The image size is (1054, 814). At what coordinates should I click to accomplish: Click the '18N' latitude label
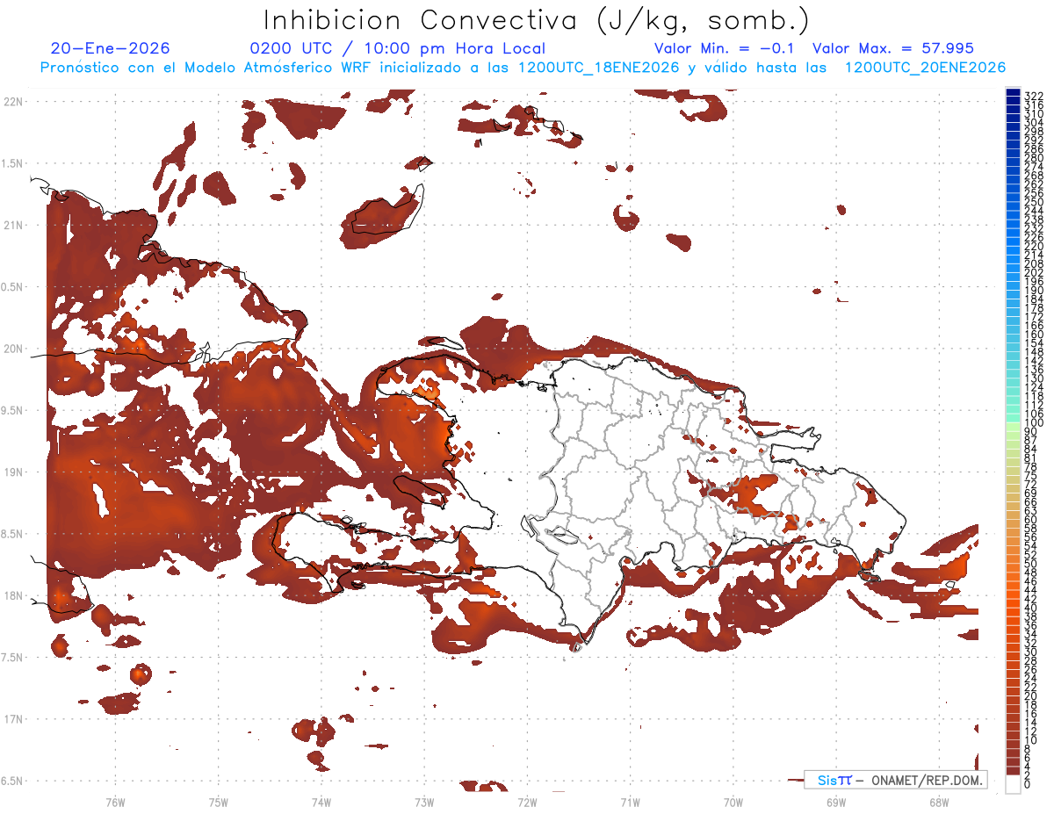pyautogui.click(x=13, y=596)
